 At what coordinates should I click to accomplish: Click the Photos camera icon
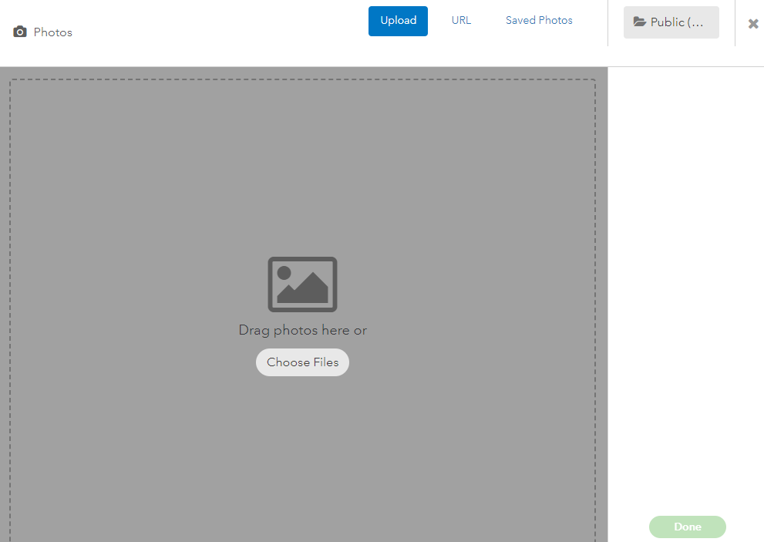[20, 32]
